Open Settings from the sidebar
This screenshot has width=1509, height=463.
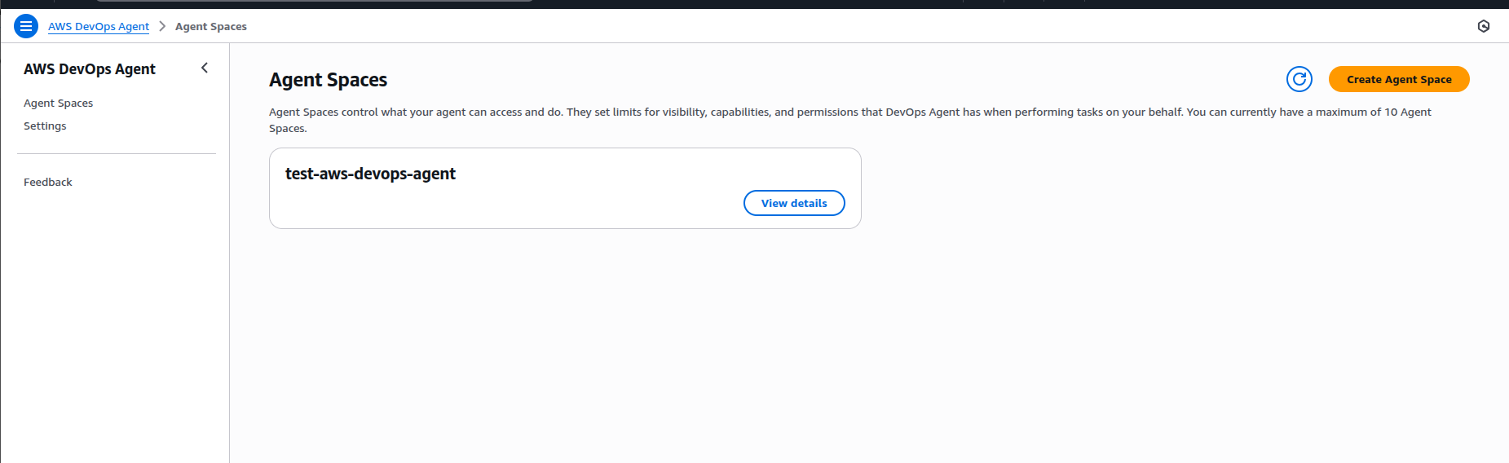pos(45,126)
